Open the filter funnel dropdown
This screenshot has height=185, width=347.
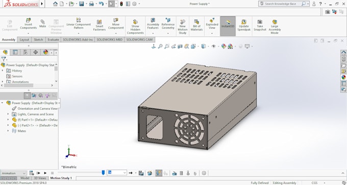[4, 59]
